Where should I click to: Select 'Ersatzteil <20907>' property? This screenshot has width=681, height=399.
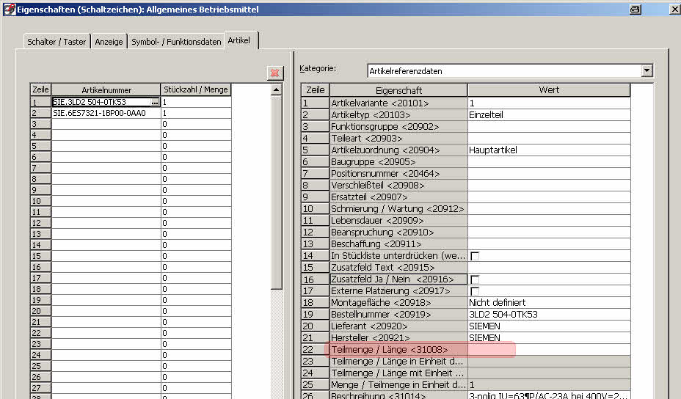398,197
